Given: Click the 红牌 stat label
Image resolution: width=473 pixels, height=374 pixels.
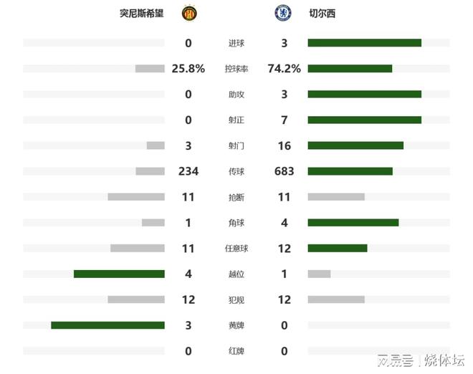Looking at the screenshot, I should click(236, 351).
